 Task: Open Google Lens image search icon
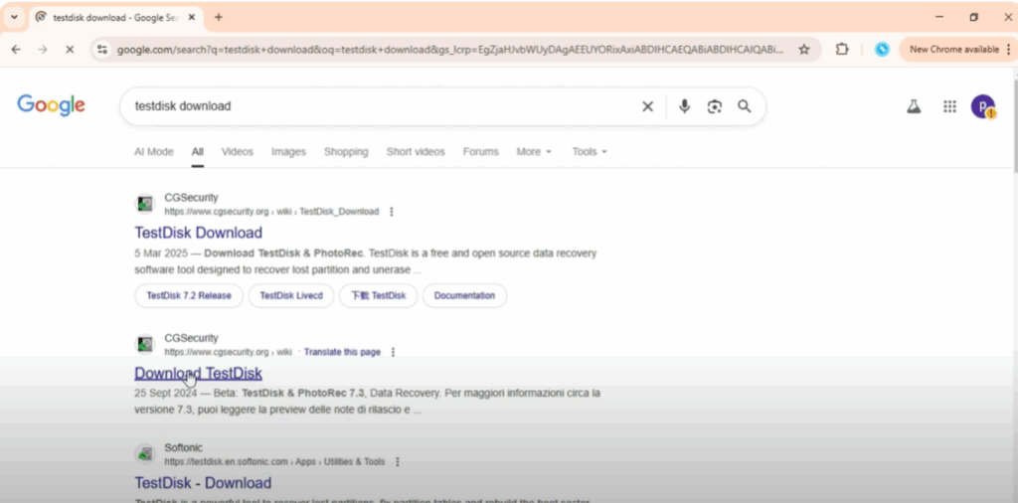714,106
